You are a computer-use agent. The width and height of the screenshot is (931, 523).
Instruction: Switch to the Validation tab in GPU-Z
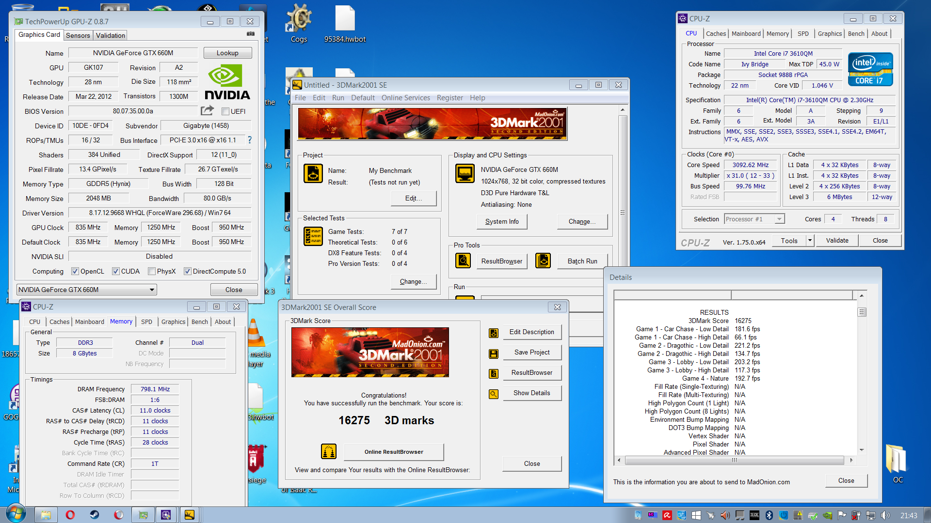tap(111, 35)
